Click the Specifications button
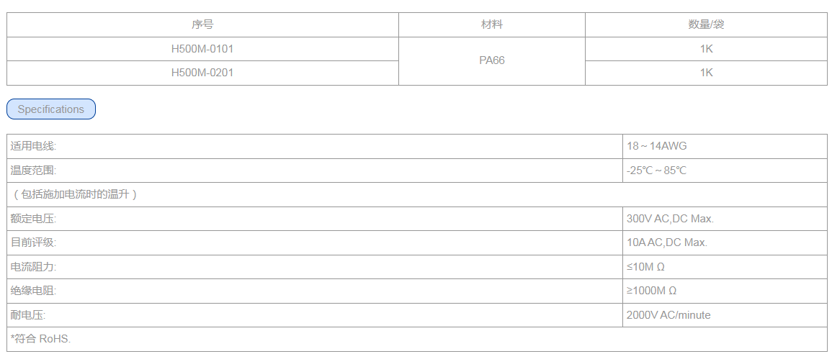The image size is (832, 354). tap(51, 109)
